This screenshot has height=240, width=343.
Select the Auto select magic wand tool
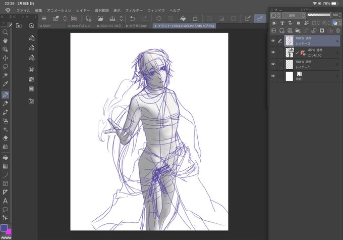[5, 75]
